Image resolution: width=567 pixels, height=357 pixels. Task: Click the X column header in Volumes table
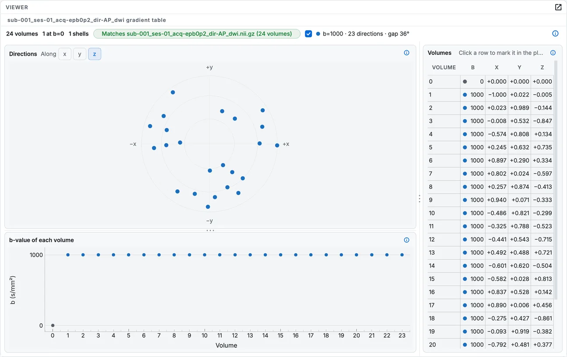tap(496, 68)
